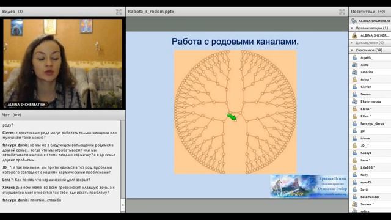Click the avatar icon next to Arina
The width and height of the screenshot is (391, 220).
(x=354, y=79)
